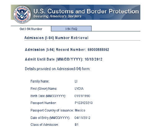Viewport: 145px width, 132px height.
Task: Click the Date of Entry value 04/11/2012
Action: click(x=82, y=118)
